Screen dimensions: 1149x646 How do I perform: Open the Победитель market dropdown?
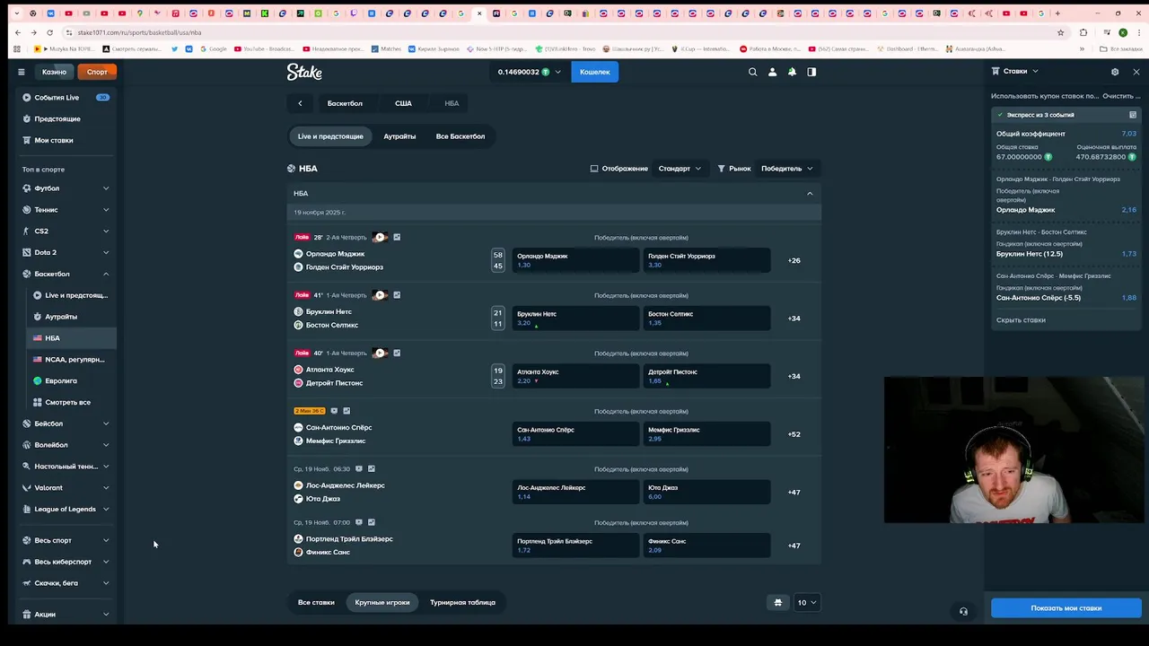(787, 169)
